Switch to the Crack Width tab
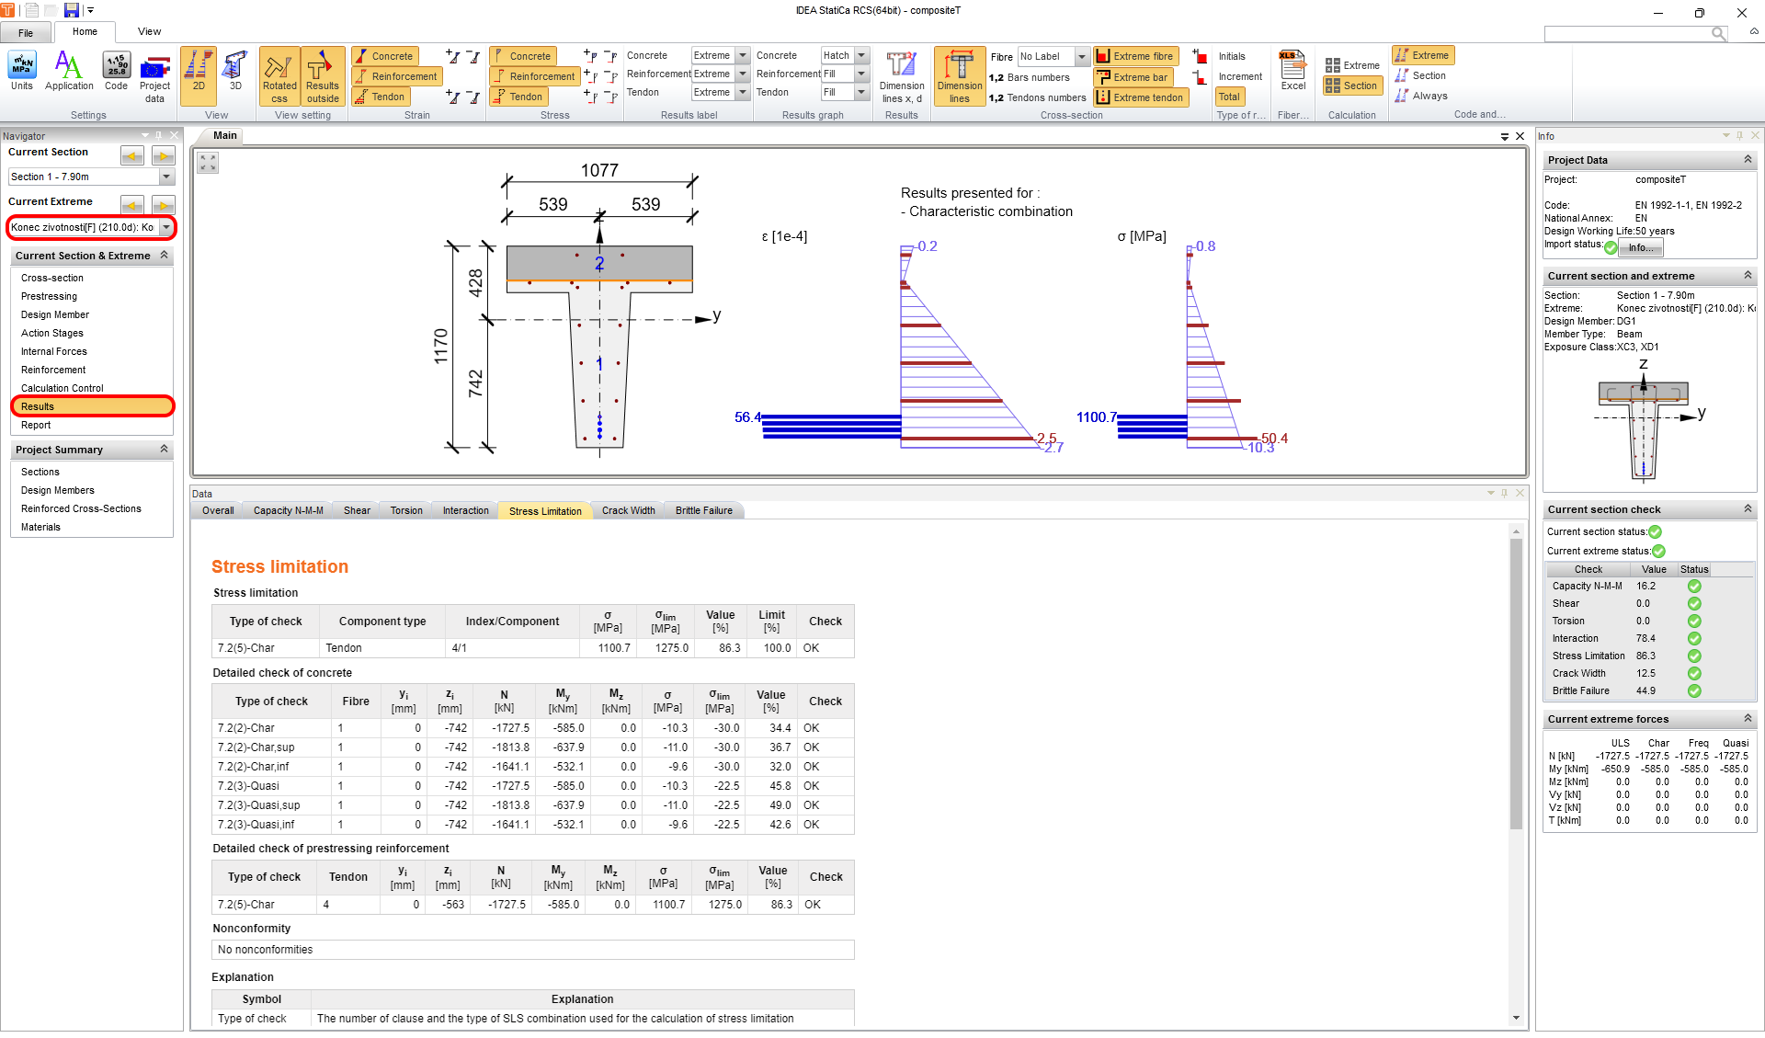Image resolution: width=1765 pixels, height=1038 pixels. [627, 510]
